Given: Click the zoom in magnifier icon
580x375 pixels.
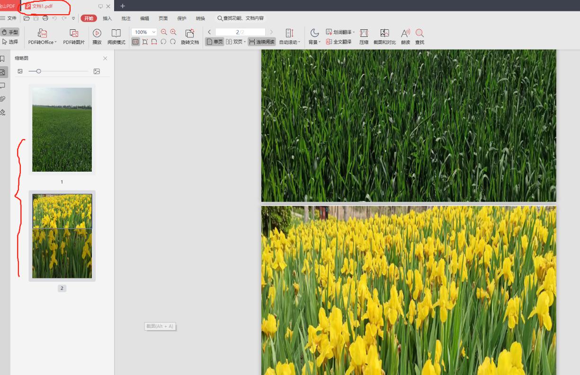Looking at the screenshot, I should [x=173, y=32].
